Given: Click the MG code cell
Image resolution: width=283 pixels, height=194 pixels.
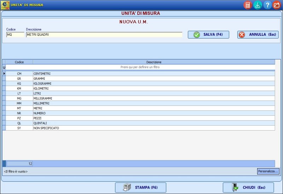Looking at the screenshot, I should point(19,98).
